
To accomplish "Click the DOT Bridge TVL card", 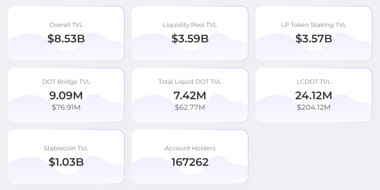I will point(66,95).
